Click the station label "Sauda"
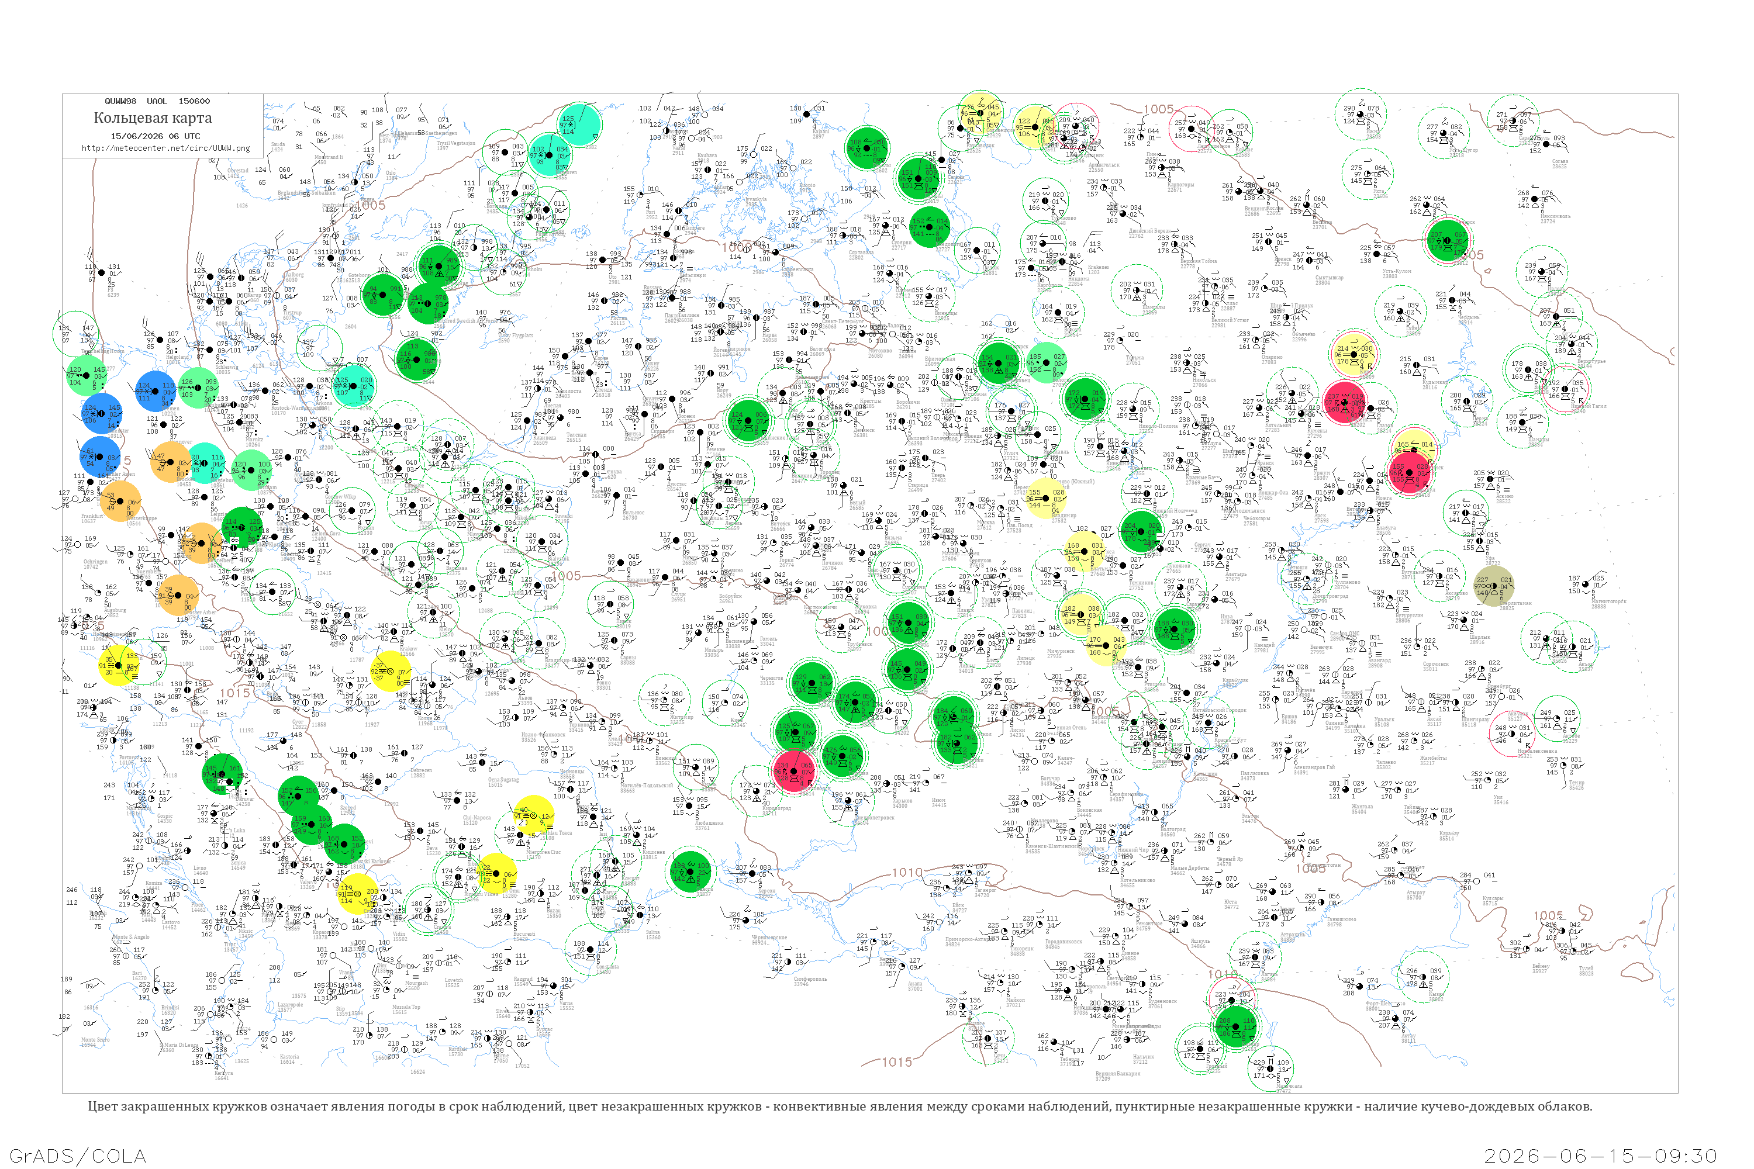 tap(278, 144)
